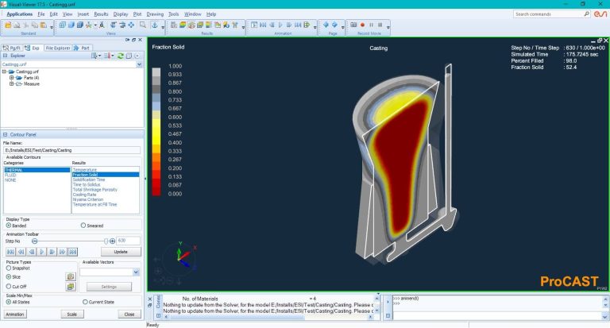Viewport: 610px width, 328px height.
Task: Click the red record button in Record Movie
Action: tap(363, 25)
